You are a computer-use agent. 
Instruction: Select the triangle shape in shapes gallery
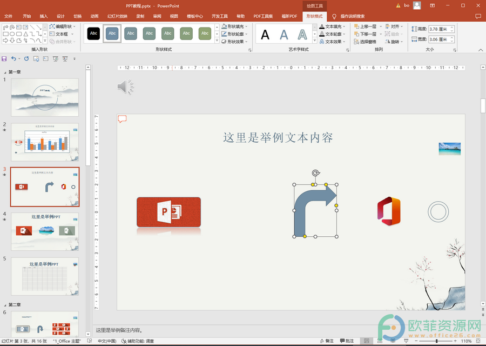point(26,34)
